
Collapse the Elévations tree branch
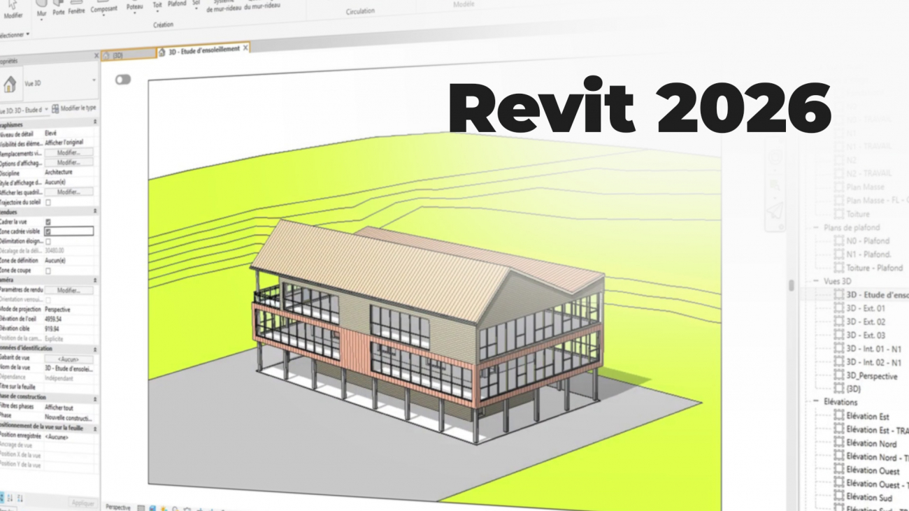816,402
